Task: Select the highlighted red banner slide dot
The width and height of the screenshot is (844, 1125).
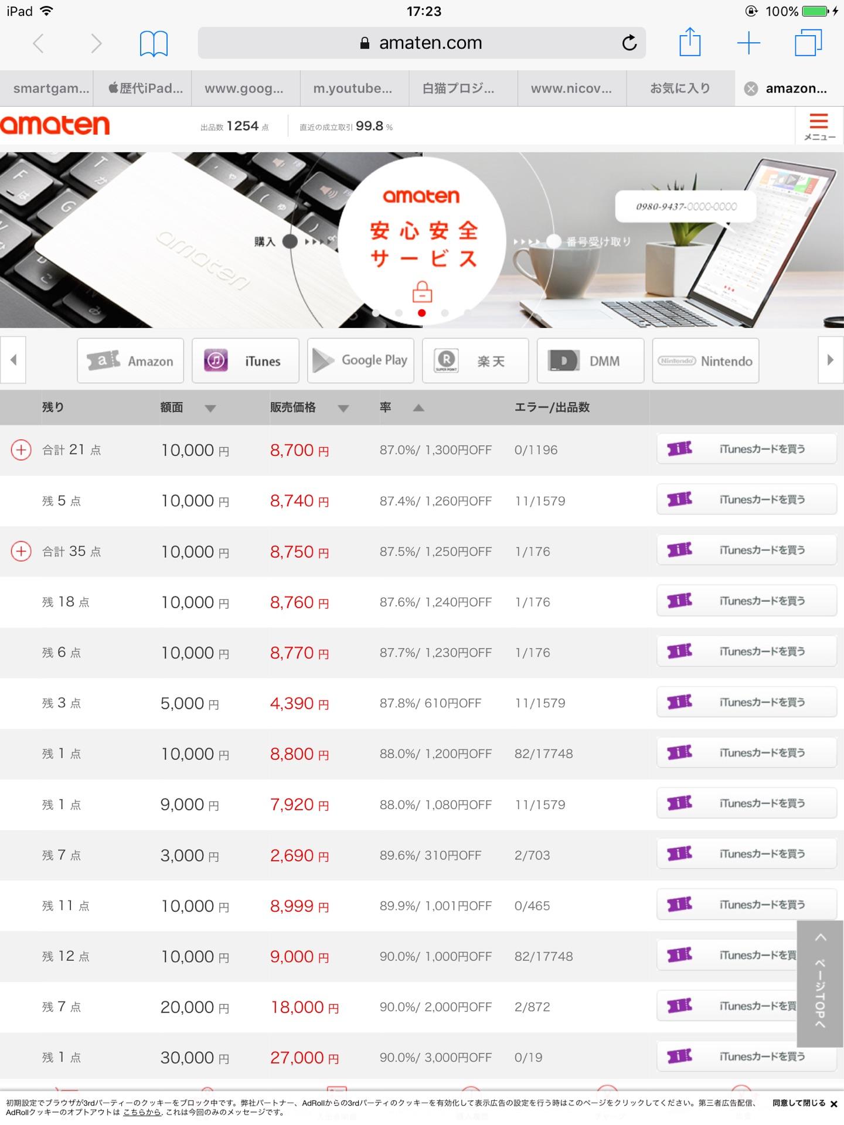Action: coord(421,313)
